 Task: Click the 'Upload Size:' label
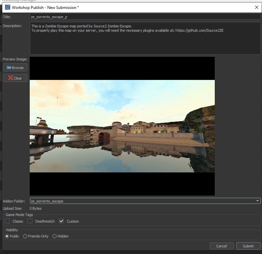(12, 208)
